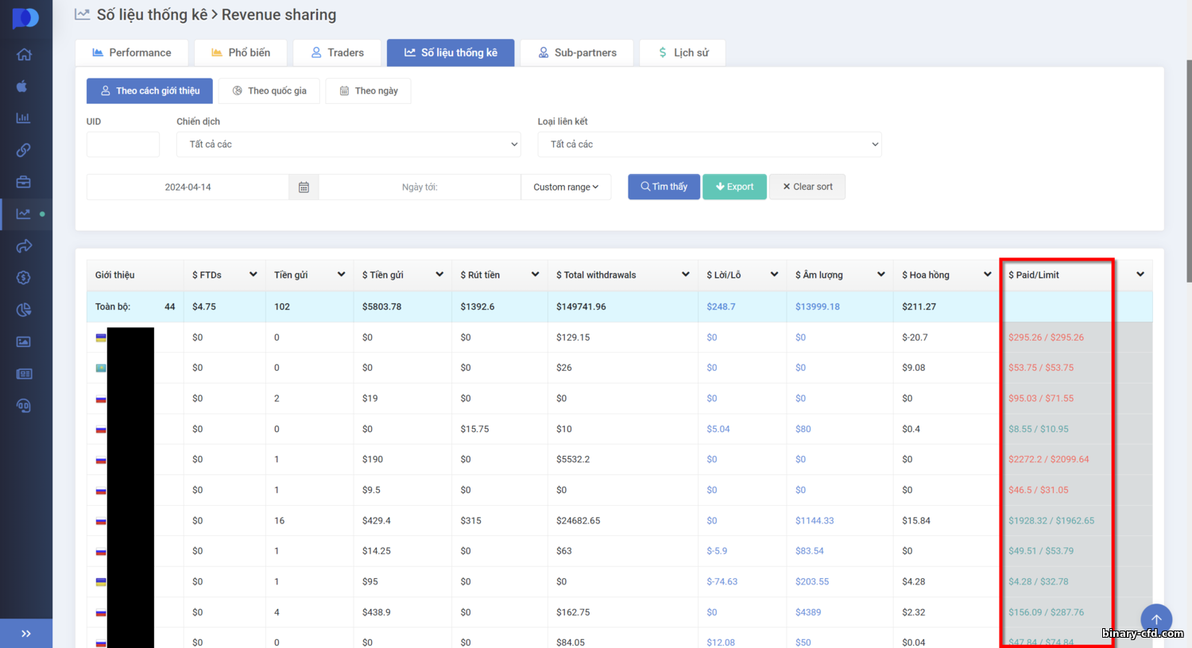Select the Theo quốc gia view
This screenshot has width=1192, height=648.
[269, 91]
